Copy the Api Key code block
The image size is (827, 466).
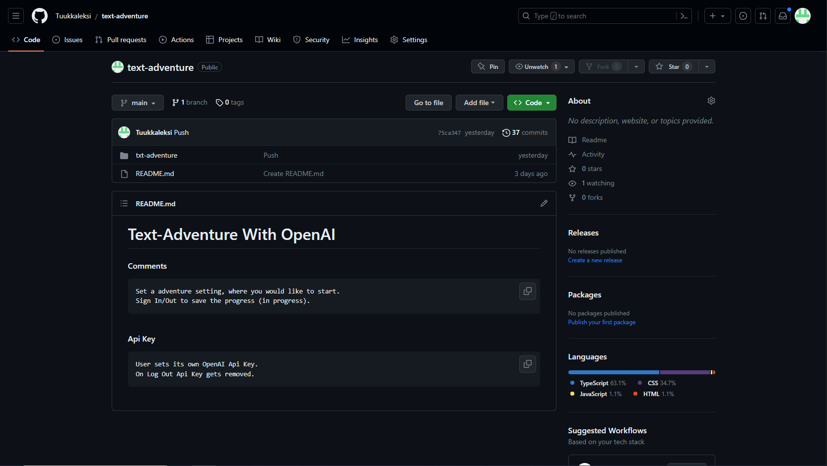point(527,364)
